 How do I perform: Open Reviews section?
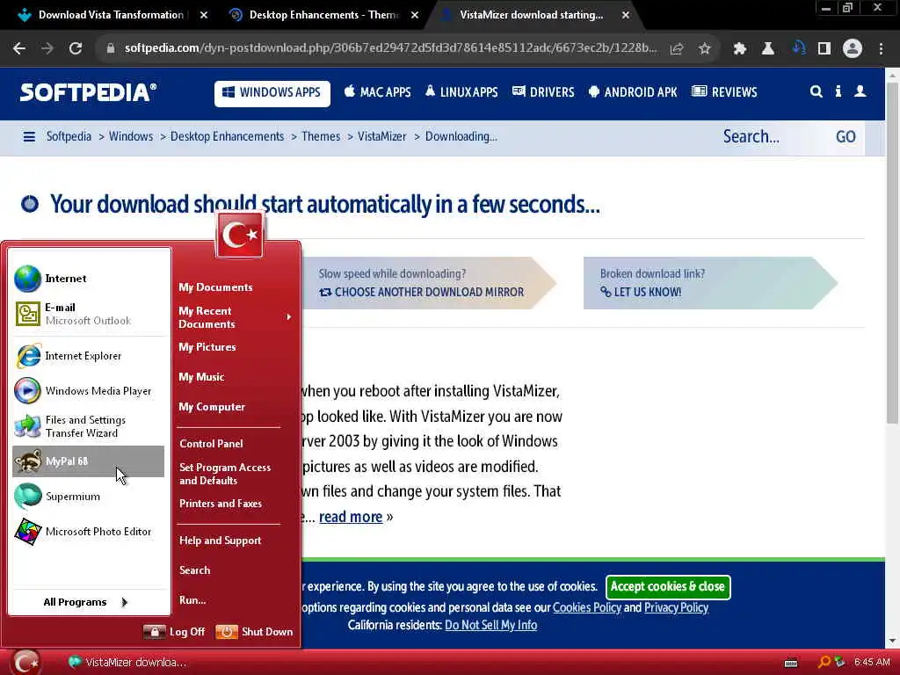click(724, 92)
